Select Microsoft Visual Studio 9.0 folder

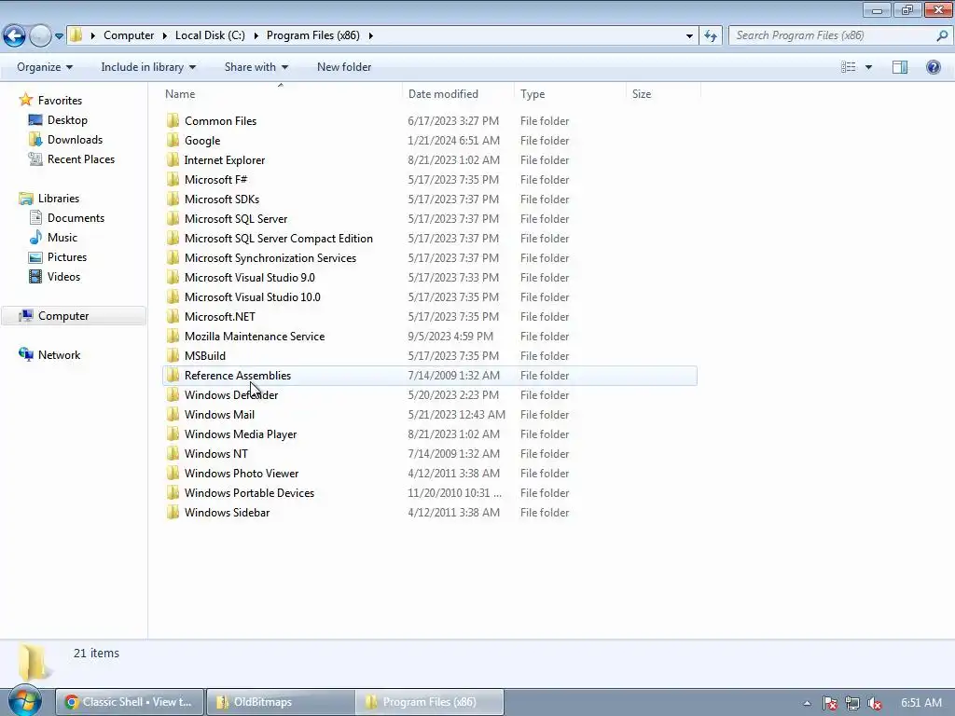pyautogui.click(x=249, y=278)
